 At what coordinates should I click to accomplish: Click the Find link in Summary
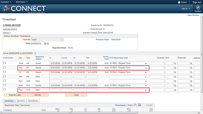coord(129,105)
